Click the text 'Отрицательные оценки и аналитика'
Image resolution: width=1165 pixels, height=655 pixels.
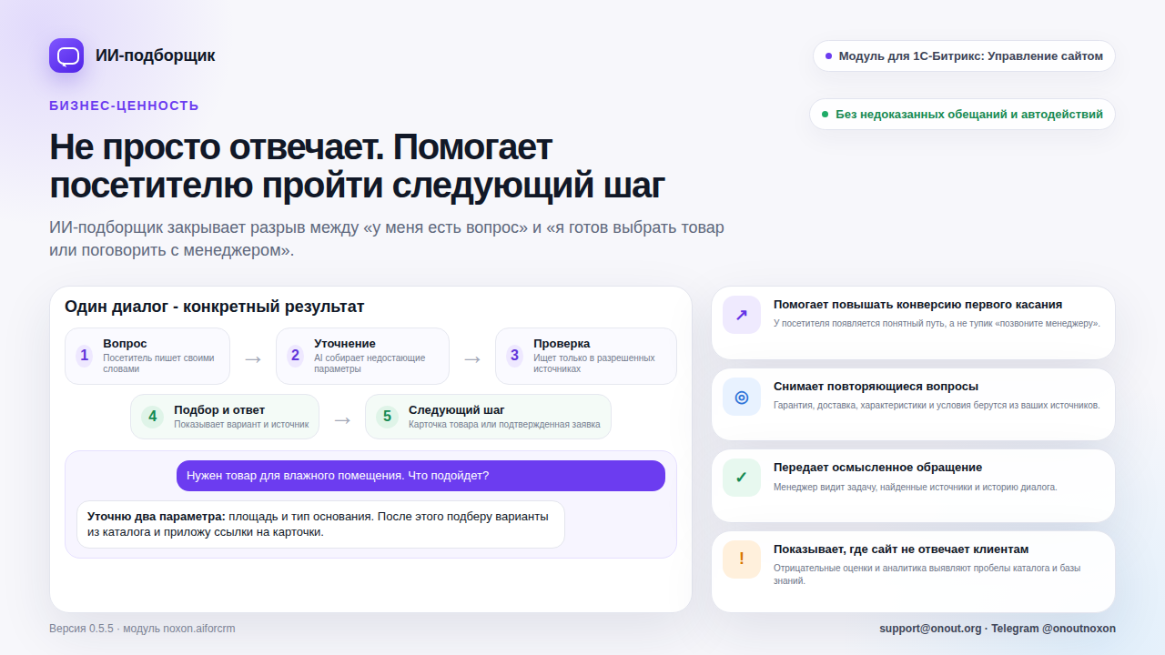pyautogui.click(x=927, y=574)
